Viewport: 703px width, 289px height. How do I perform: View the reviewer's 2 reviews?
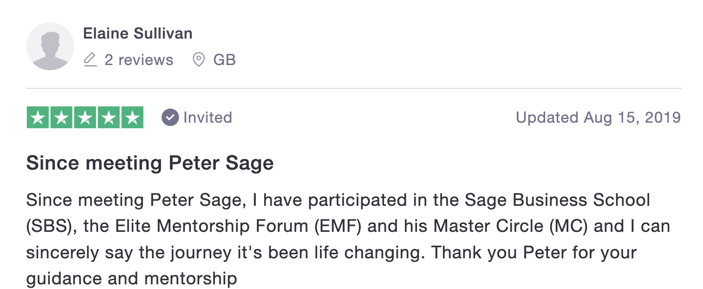coord(138,60)
